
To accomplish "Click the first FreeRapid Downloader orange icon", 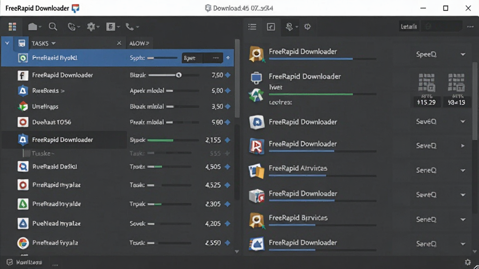I will click(257, 54).
